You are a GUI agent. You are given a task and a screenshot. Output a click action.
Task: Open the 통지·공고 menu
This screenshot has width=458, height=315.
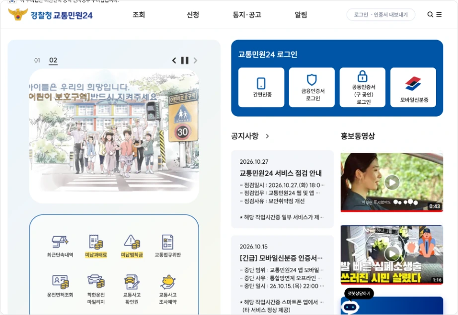[x=247, y=14]
